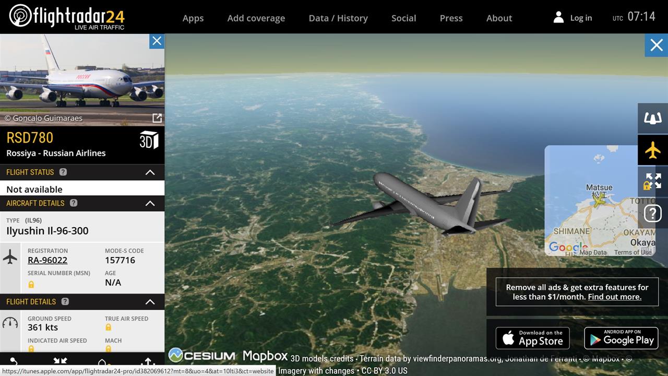The width and height of the screenshot is (668, 376).
Task: Open the Press menu
Action: pos(451,18)
